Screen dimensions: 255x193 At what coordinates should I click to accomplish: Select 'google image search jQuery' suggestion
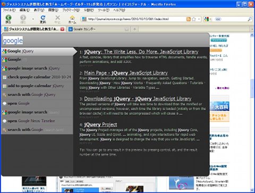pyautogui.click(x=37, y=68)
